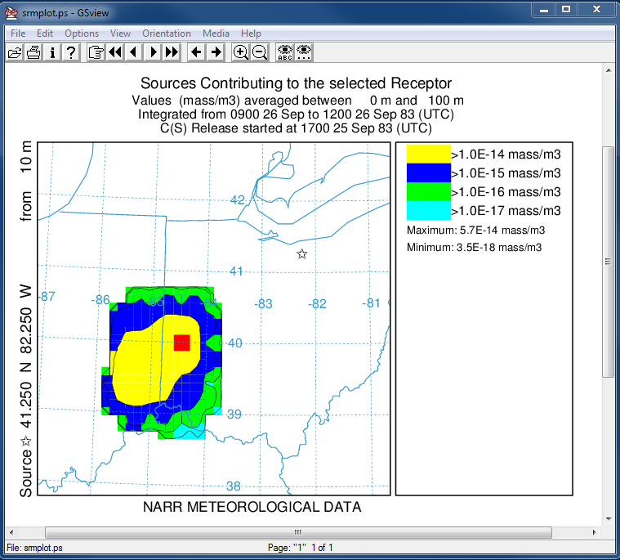Zoom out with the magnifier minus icon
Image resolution: width=620 pixels, height=560 pixels.
click(259, 52)
